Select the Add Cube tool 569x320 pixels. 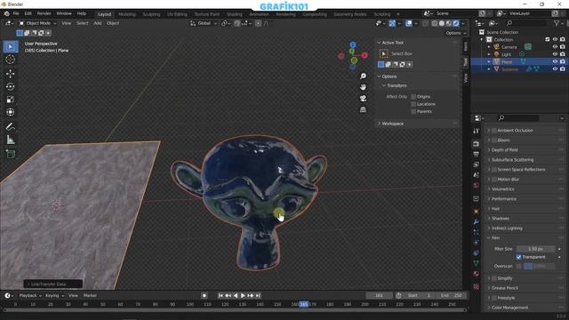point(10,154)
